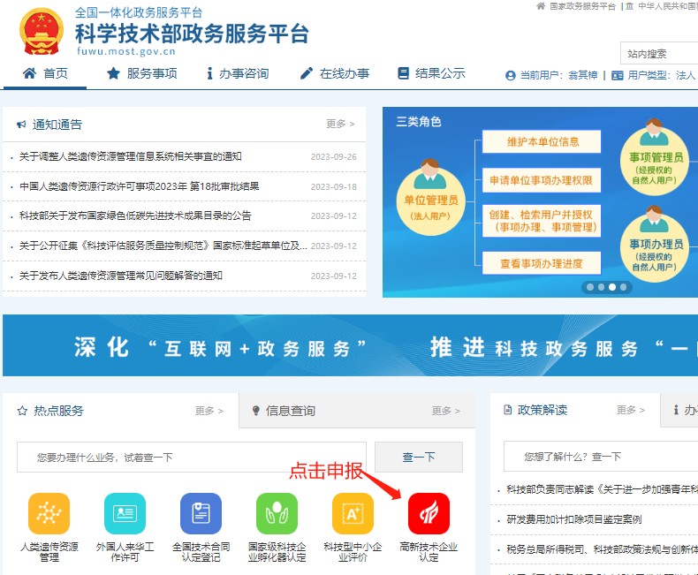Viewport: 698px width, 575px height.
Task: Open 科技型中小企业评价 icon
Action: [x=353, y=514]
